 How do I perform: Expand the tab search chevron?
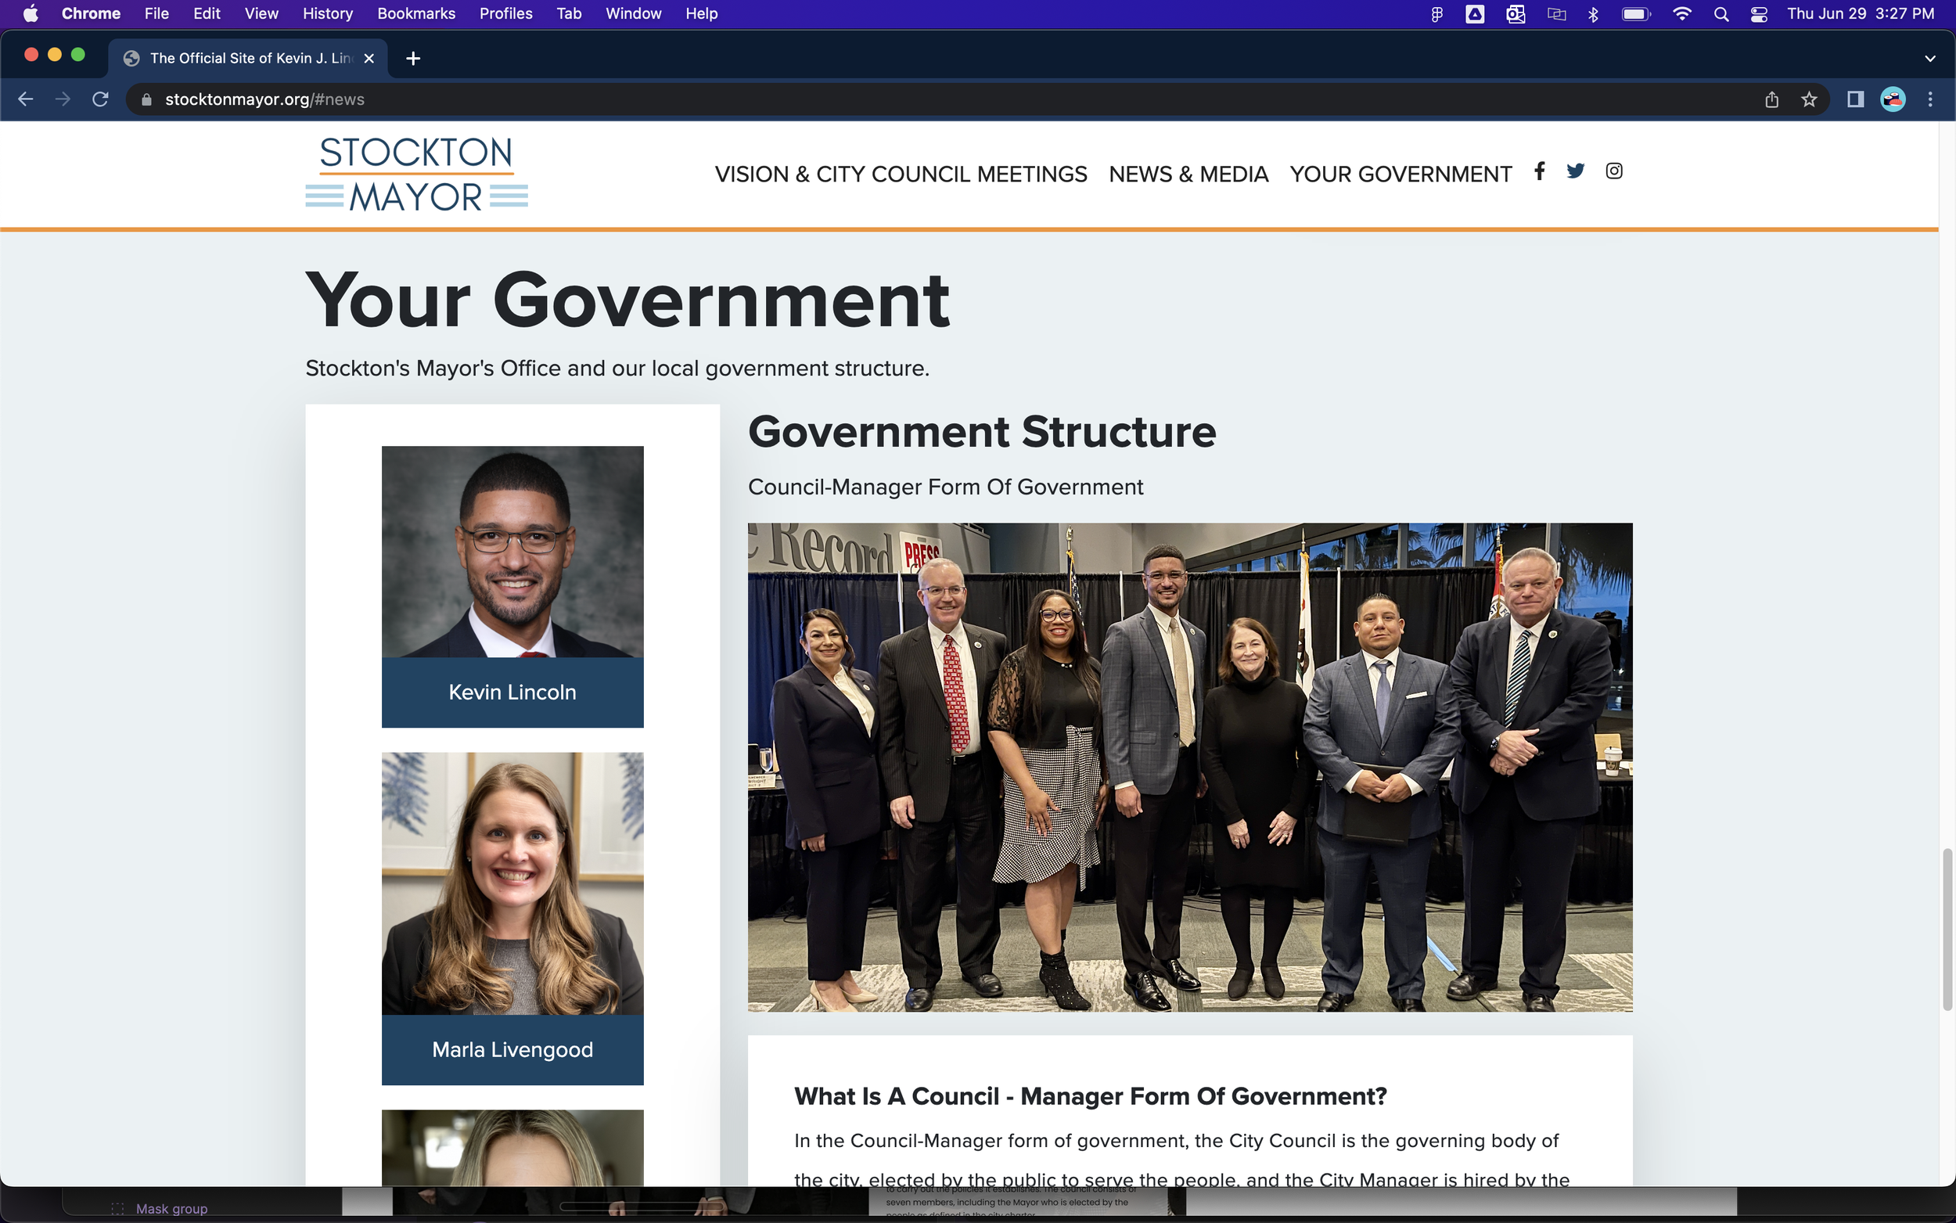(1929, 58)
